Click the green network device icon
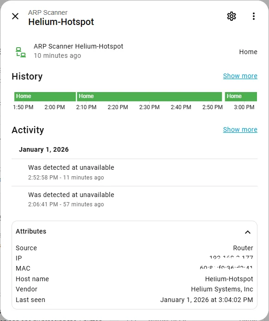Viewport: 269px width, 321px height. tap(21, 52)
